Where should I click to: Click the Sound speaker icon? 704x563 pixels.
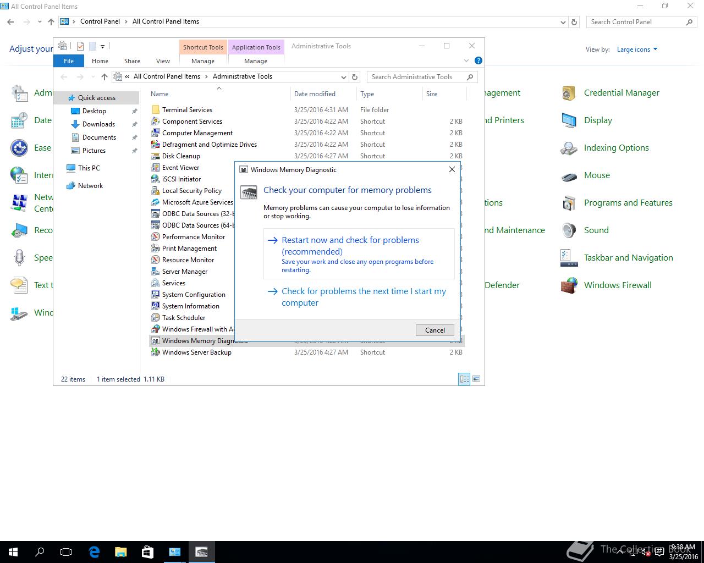pos(569,230)
